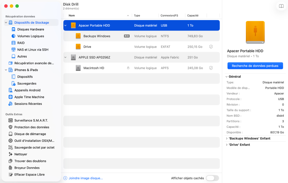Viewport: 288px width, 183px height.
Task: Click the lock icon on Macintosh HD
Action: (128, 68)
